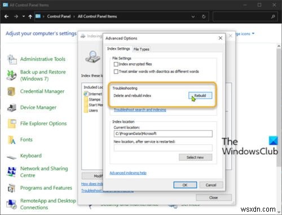Click Close in Indexing Options window
The image size is (282, 215).
pos(214,198)
